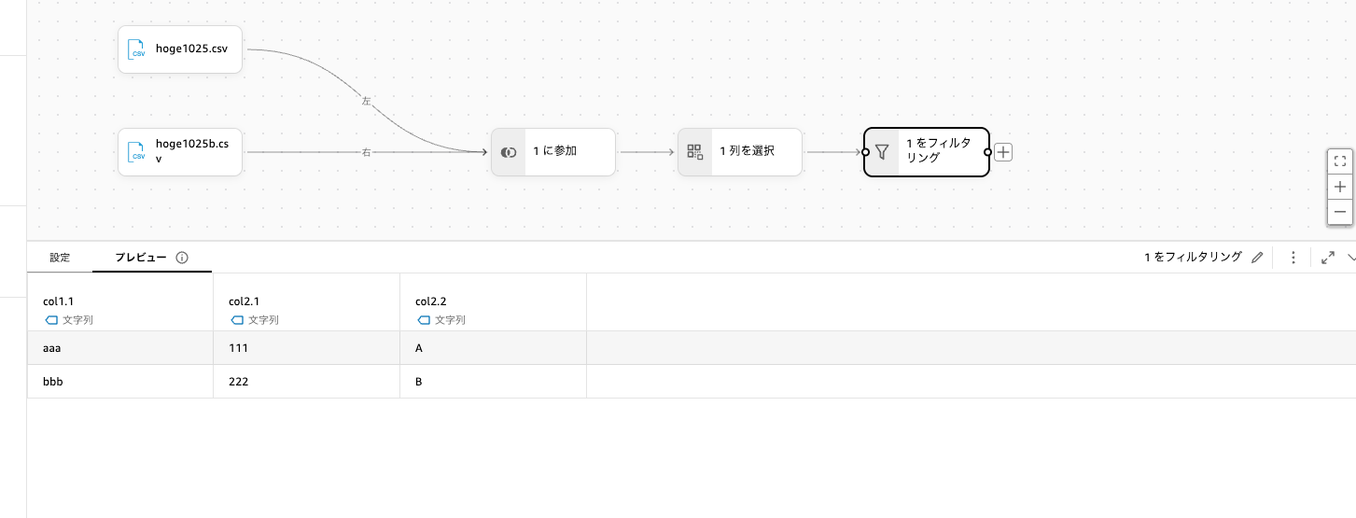The width and height of the screenshot is (1356, 518).
Task: Switch to the 設定 tab
Action: click(x=60, y=258)
